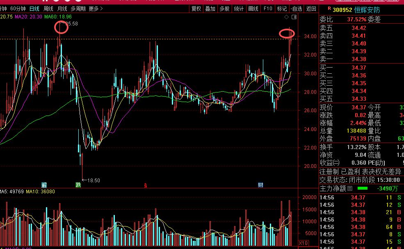Image resolution: width=404 pixels, height=249 pixels.
Task: Click 卖二 price 34.39
Action: [x=358, y=51]
